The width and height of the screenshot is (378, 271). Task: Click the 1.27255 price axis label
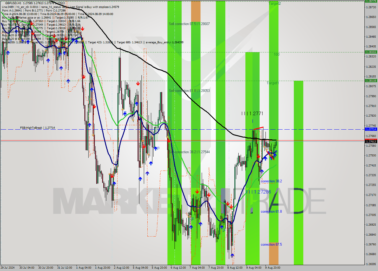pyautogui.click(x=371, y=185)
